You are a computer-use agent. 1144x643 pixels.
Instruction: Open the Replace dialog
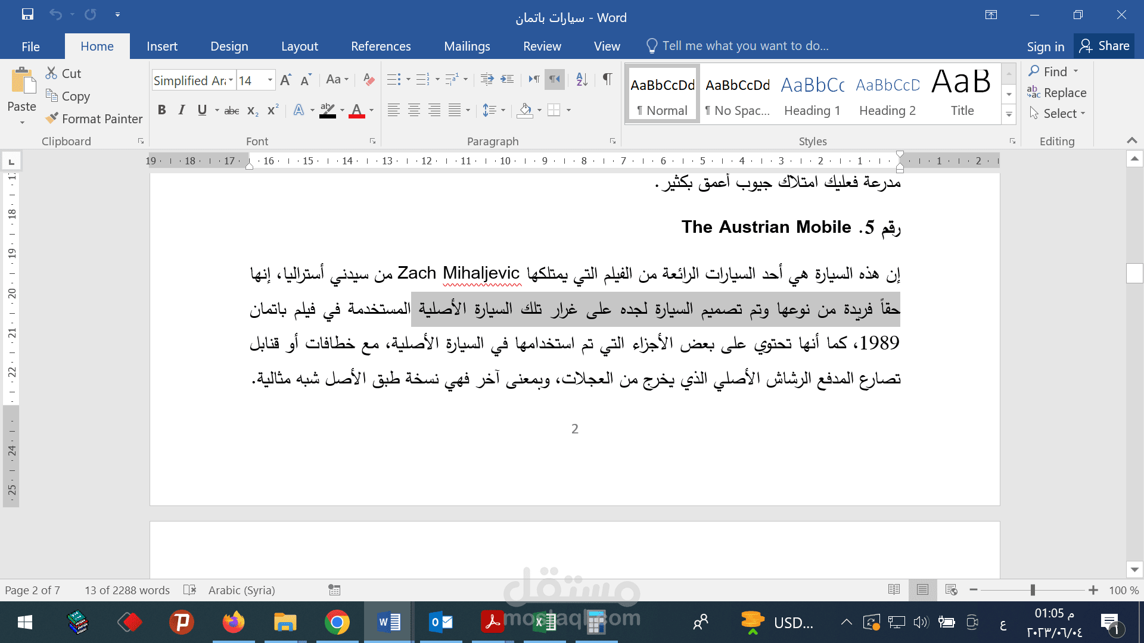click(1057, 92)
